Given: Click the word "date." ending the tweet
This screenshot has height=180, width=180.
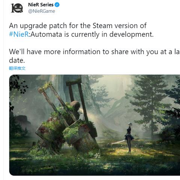Looking at the screenshot, I should (17, 60).
